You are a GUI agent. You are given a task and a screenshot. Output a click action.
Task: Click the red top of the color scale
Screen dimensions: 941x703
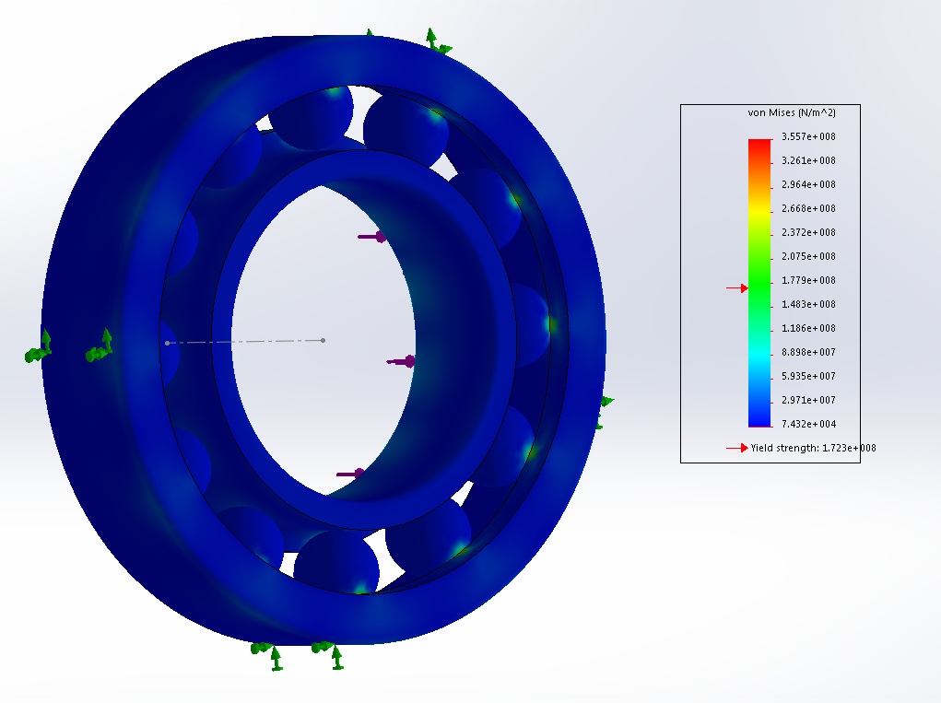(x=759, y=144)
